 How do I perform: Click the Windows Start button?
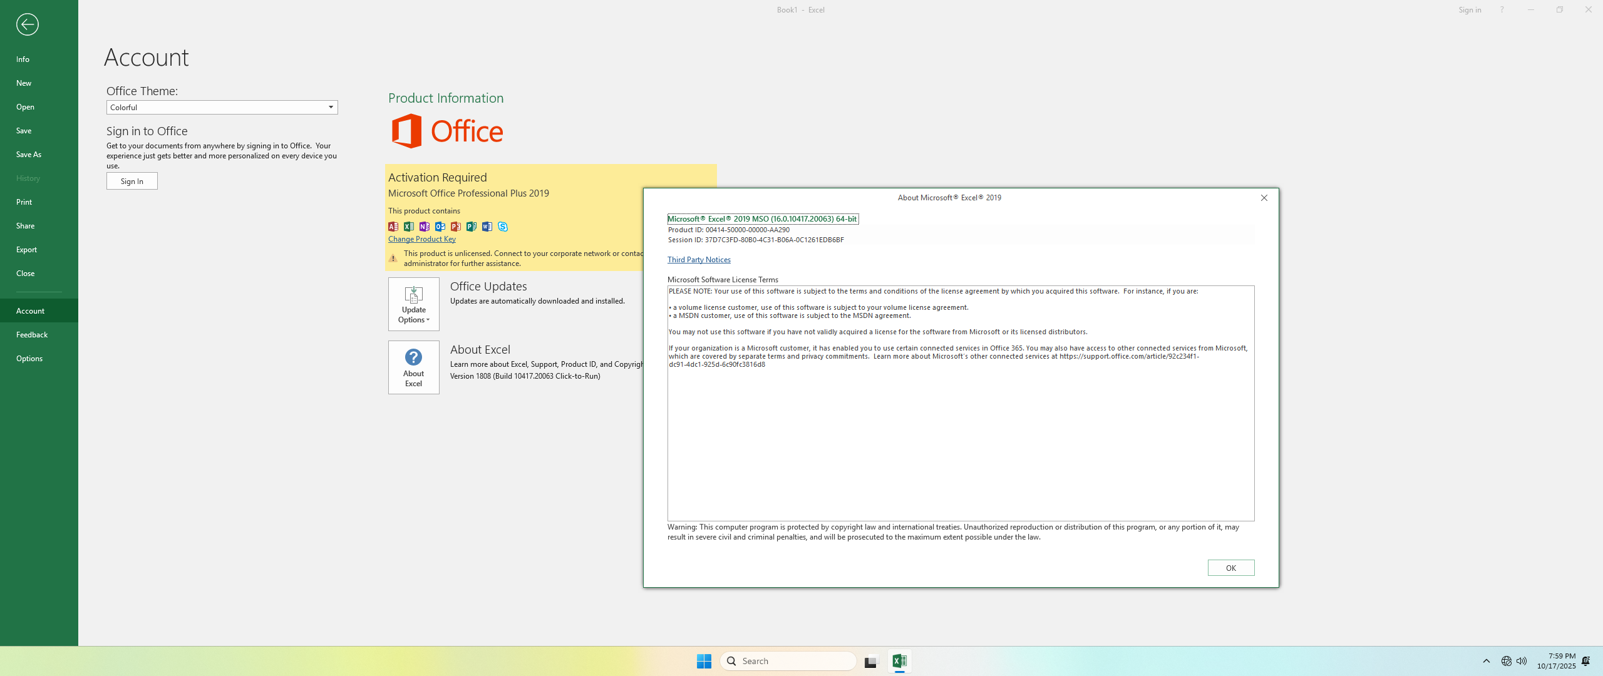[704, 661]
